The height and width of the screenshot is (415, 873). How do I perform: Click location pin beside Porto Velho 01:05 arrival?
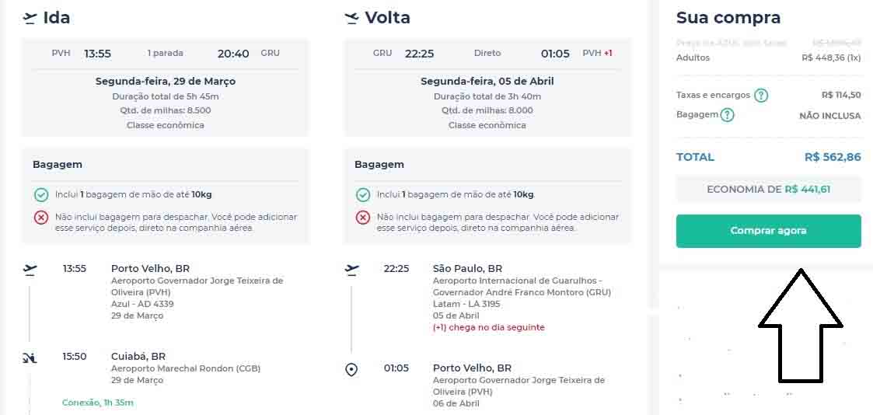(x=351, y=369)
